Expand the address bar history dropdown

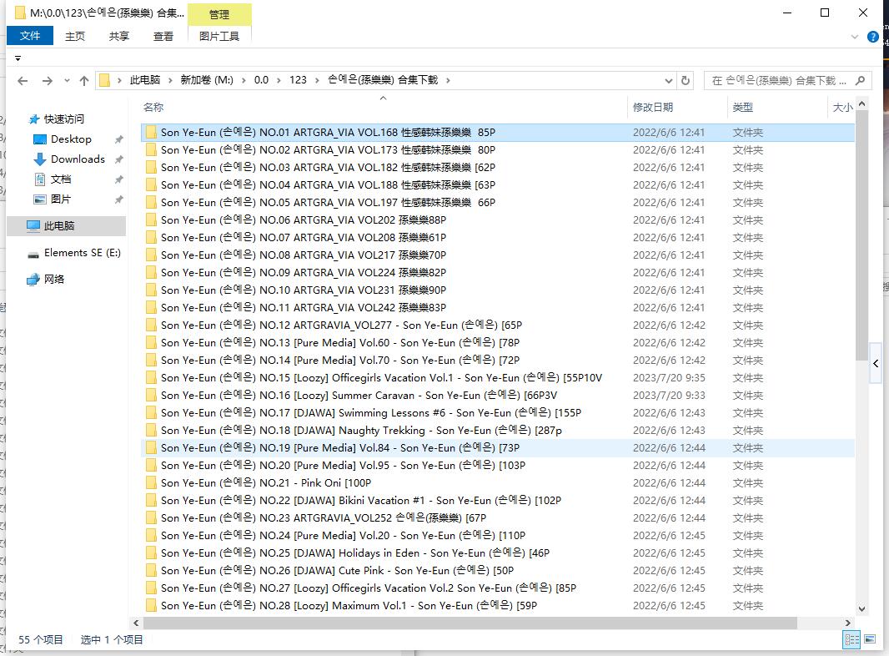669,81
